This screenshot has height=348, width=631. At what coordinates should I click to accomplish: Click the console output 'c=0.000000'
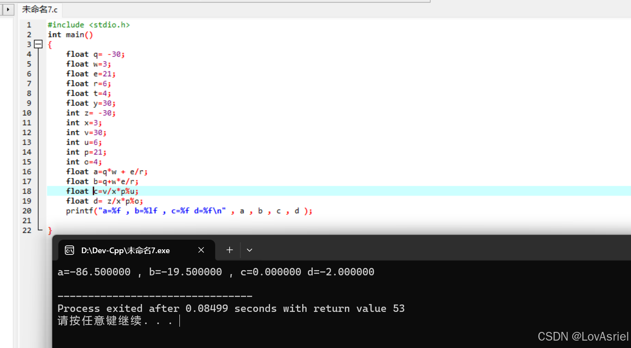(271, 272)
